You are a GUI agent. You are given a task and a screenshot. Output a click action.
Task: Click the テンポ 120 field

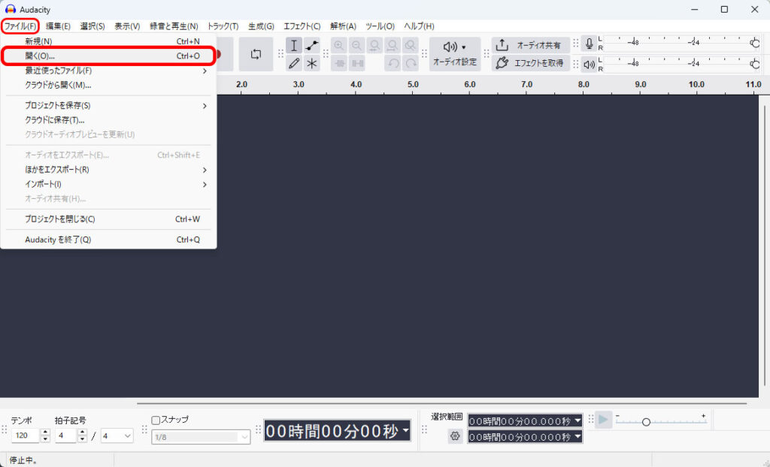pos(26,435)
